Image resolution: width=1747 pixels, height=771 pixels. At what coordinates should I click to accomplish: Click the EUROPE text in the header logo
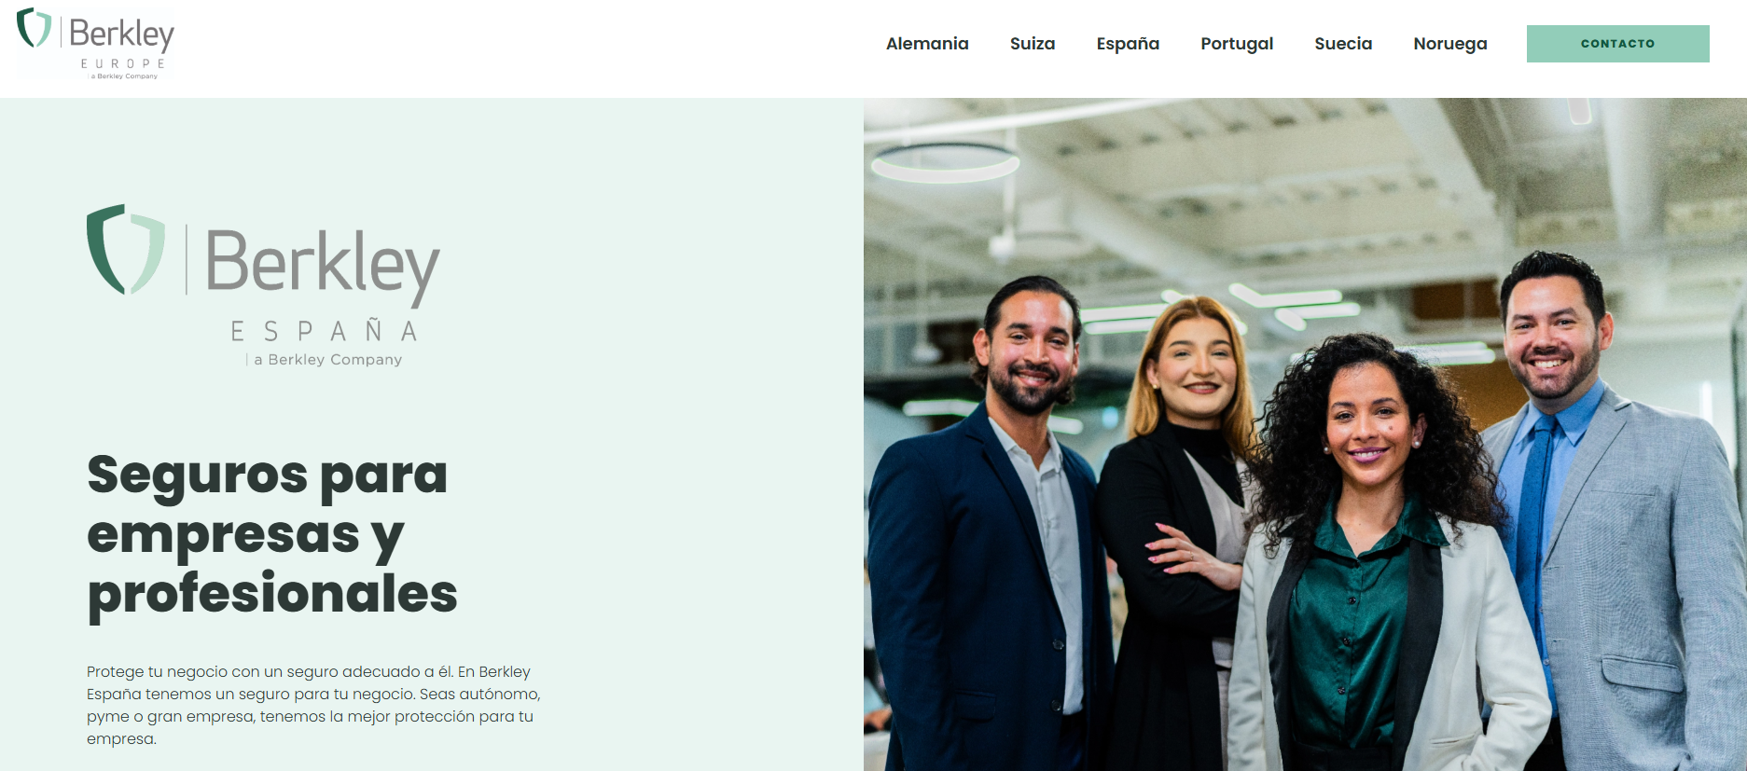point(122,64)
